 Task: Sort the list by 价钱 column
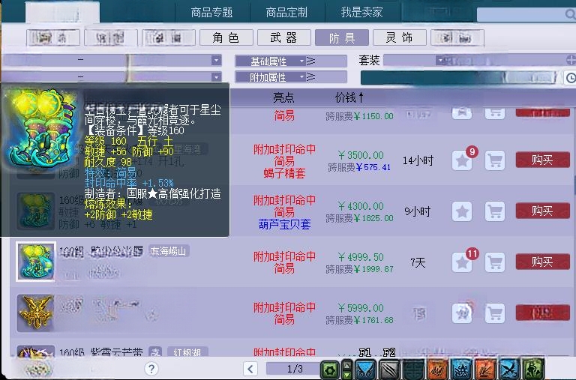pos(349,97)
